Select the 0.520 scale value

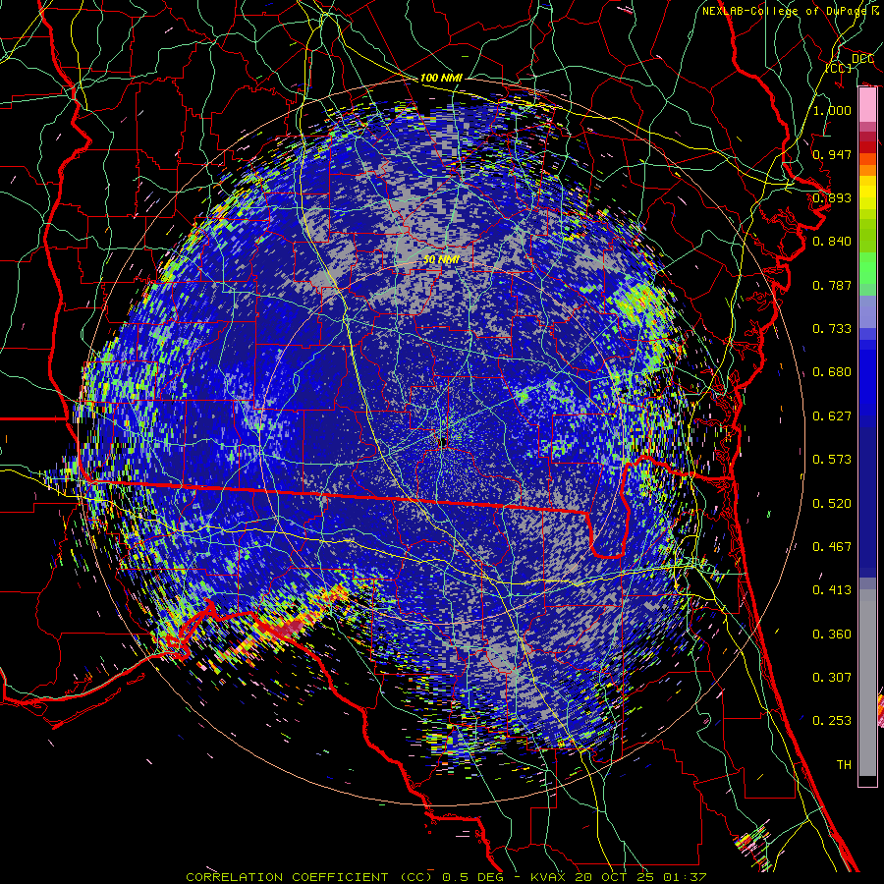(x=832, y=504)
